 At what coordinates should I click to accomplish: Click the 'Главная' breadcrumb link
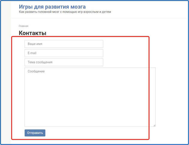click(x=23, y=26)
